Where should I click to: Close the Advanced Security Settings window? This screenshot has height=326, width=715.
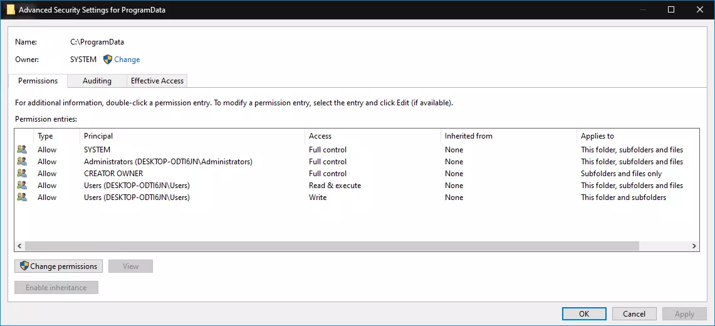699,9
